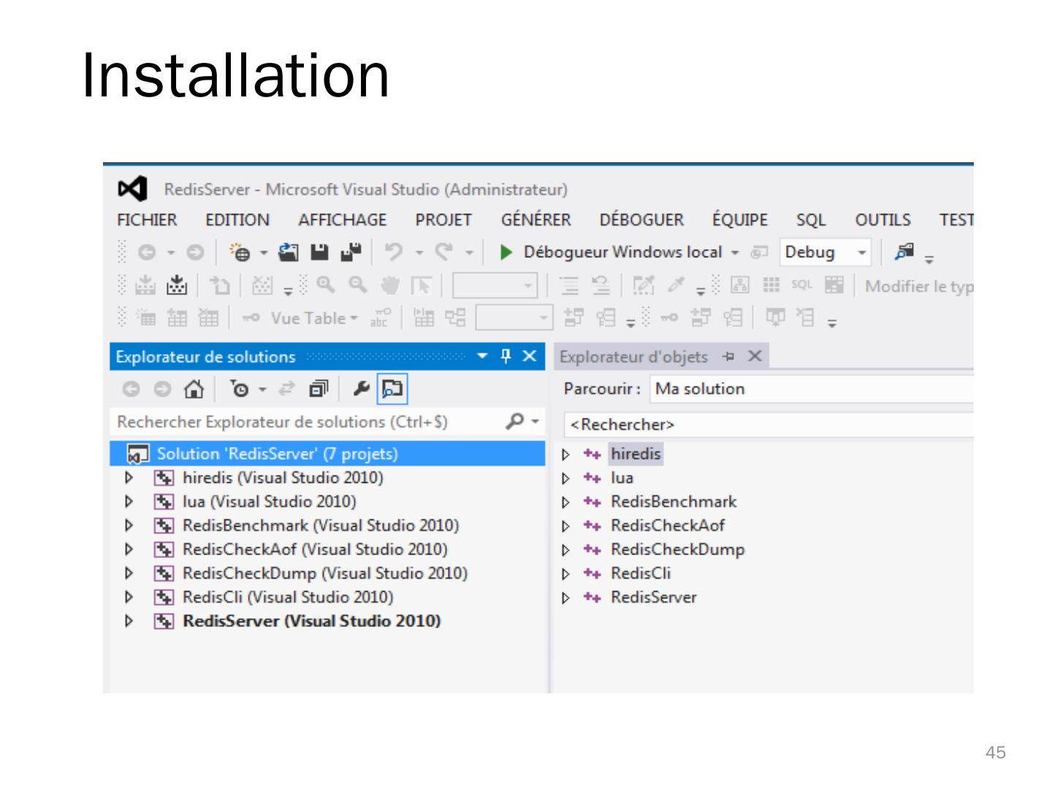The width and height of the screenshot is (1052, 789).
Task: Open the GÉNÉRER menu
Action: click(x=535, y=220)
